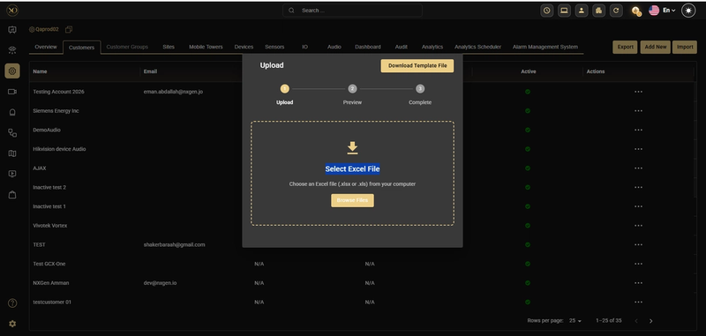This screenshot has width=706, height=336.
Task: Click the Add New button
Action: [x=655, y=47]
